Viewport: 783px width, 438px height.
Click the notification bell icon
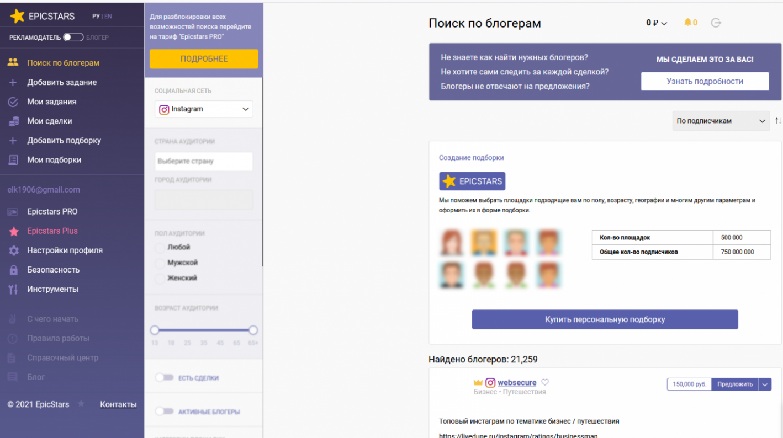point(687,23)
